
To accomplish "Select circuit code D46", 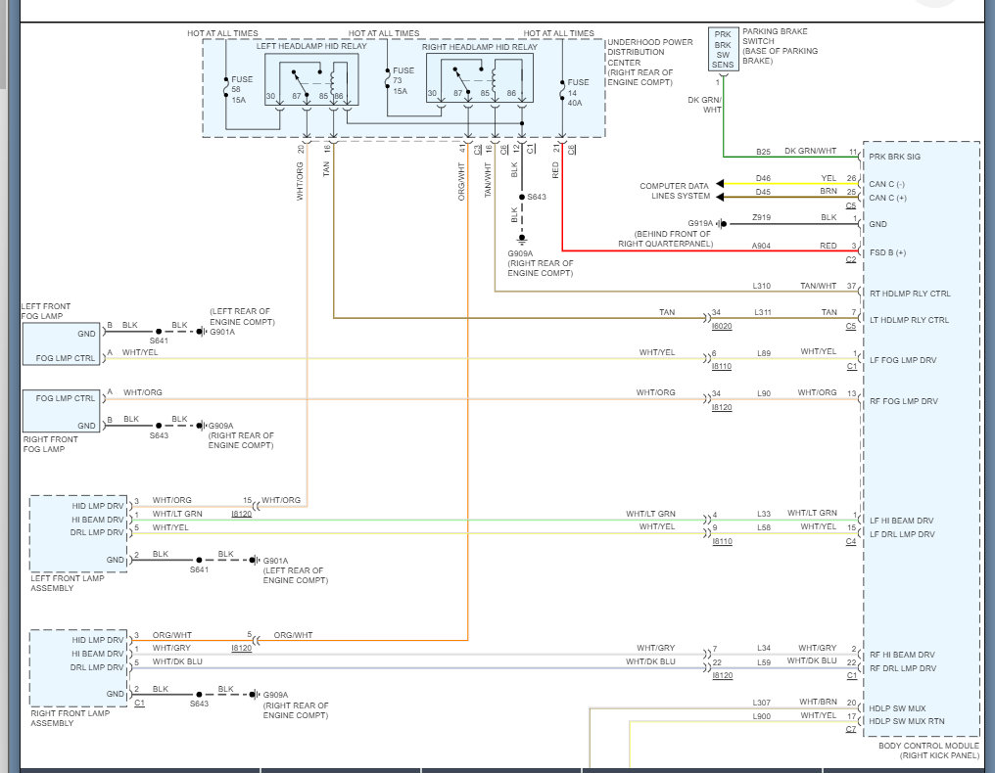I will tap(763, 178).
